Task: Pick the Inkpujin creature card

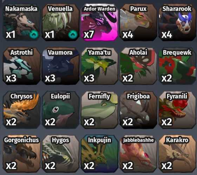Action: pyautogui.click(x=99, y=154)
